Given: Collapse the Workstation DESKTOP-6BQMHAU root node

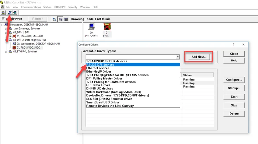Looking at the screenshot, I should pos(2,25).
